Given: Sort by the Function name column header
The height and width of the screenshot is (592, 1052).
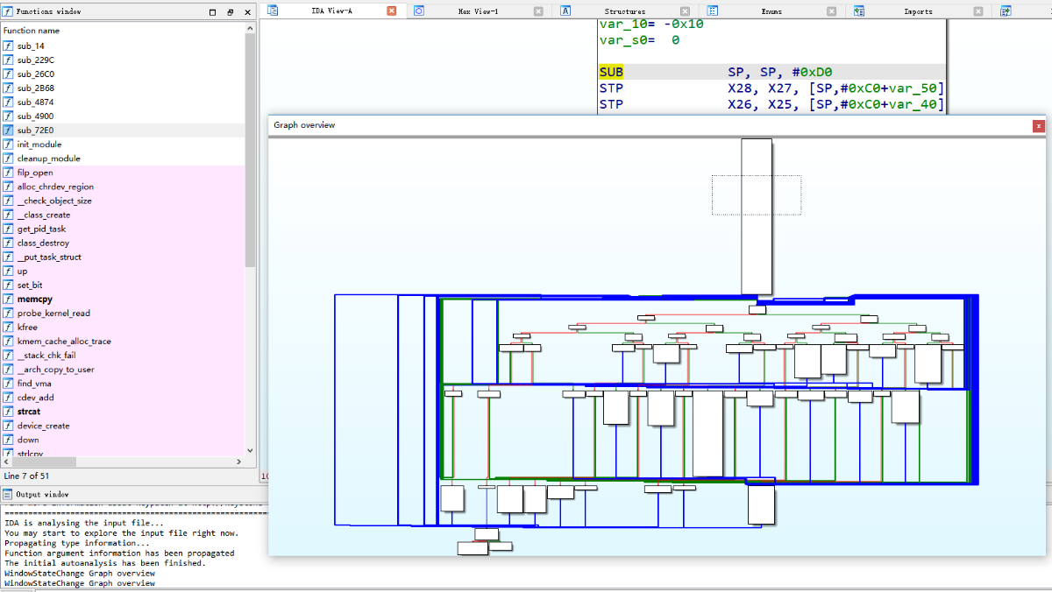Looking at the screenshot, I should pos(122,31).
